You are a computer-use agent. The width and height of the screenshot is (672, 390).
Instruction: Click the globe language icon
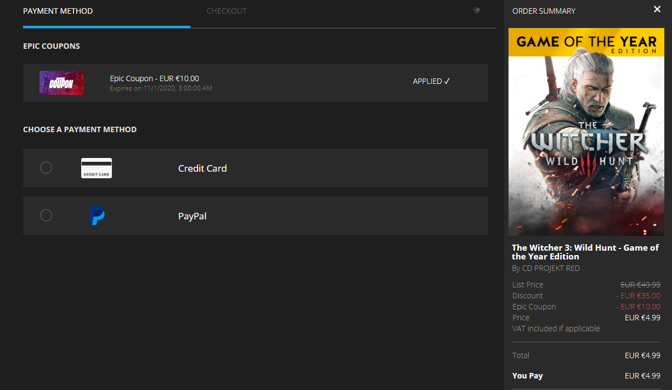click(x=477, y=10)
